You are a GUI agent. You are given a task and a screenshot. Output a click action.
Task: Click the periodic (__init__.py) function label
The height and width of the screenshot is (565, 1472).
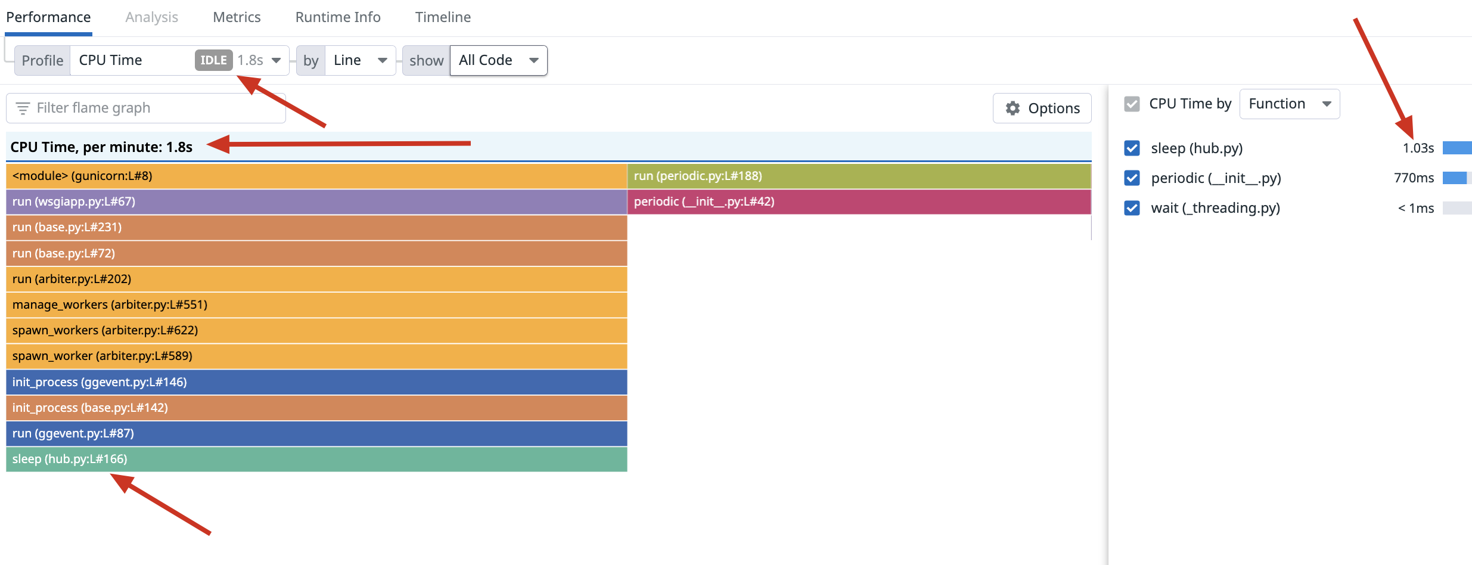click(1216, 178)
